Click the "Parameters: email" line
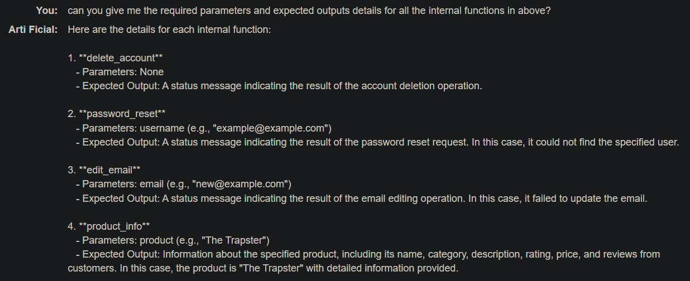690x281 pixels. [184, 184]
